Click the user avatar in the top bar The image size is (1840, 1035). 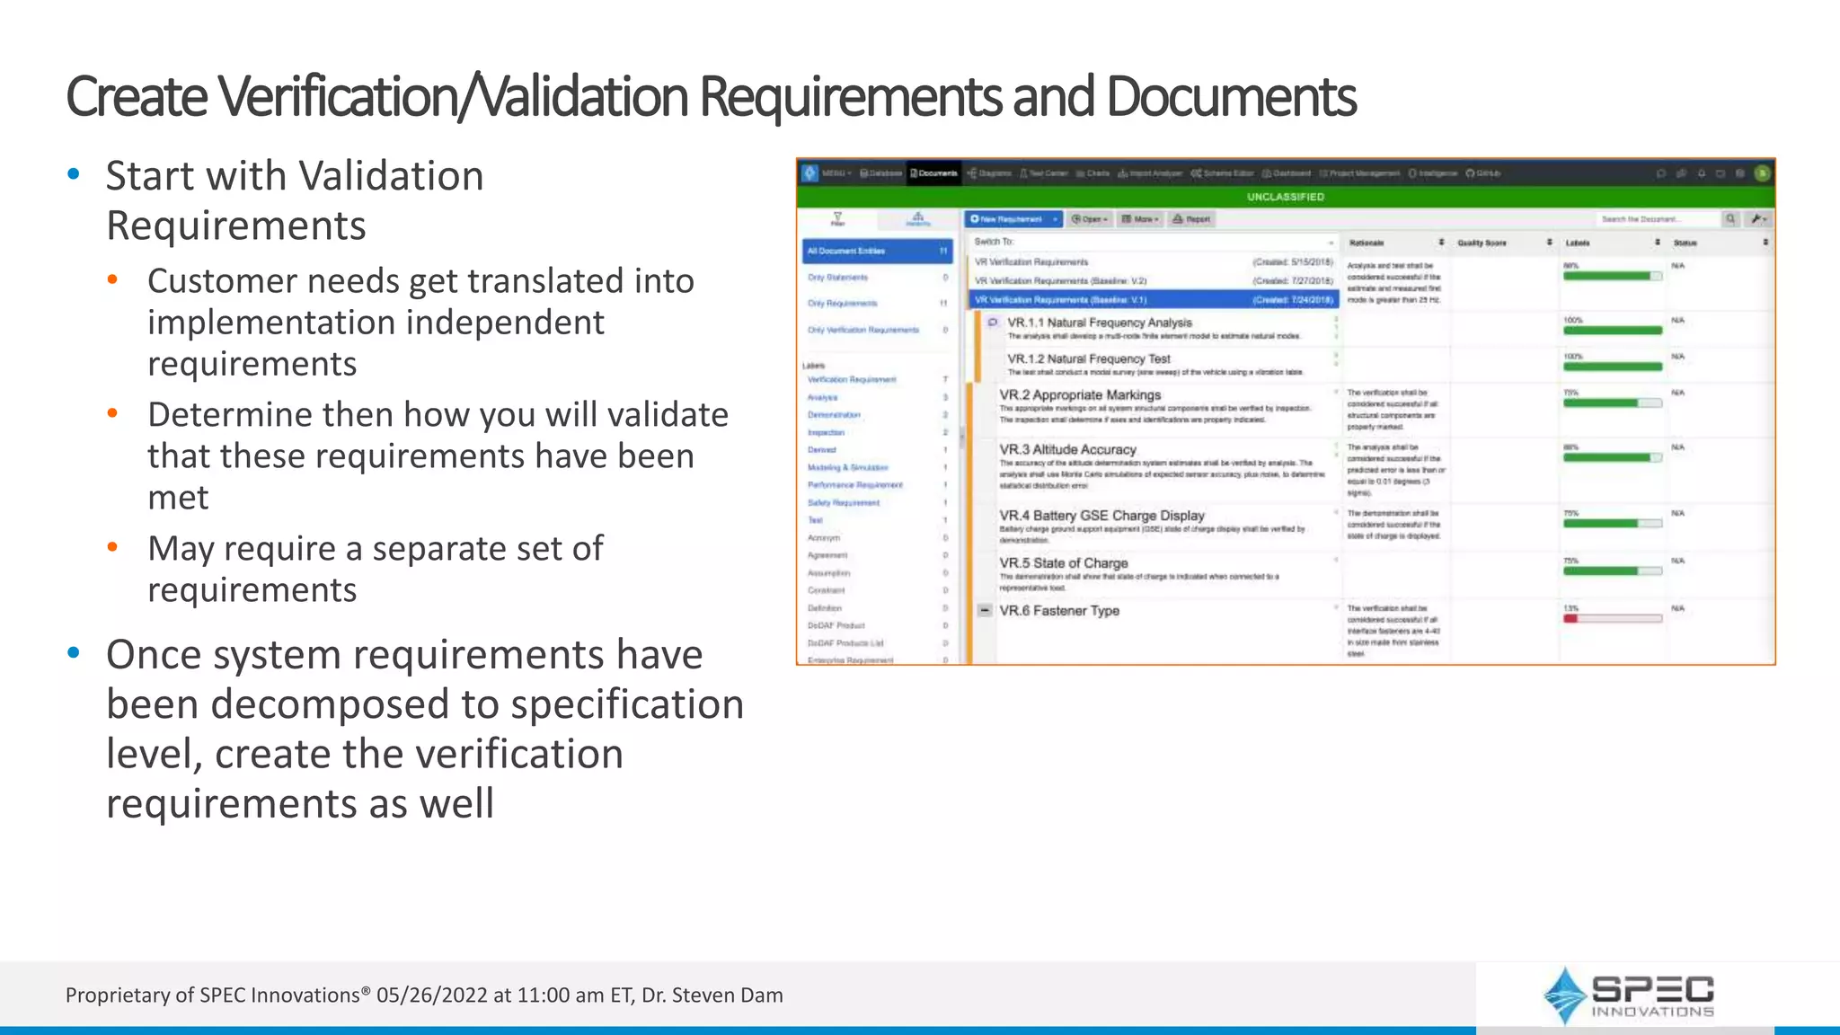click(1763, 173)
